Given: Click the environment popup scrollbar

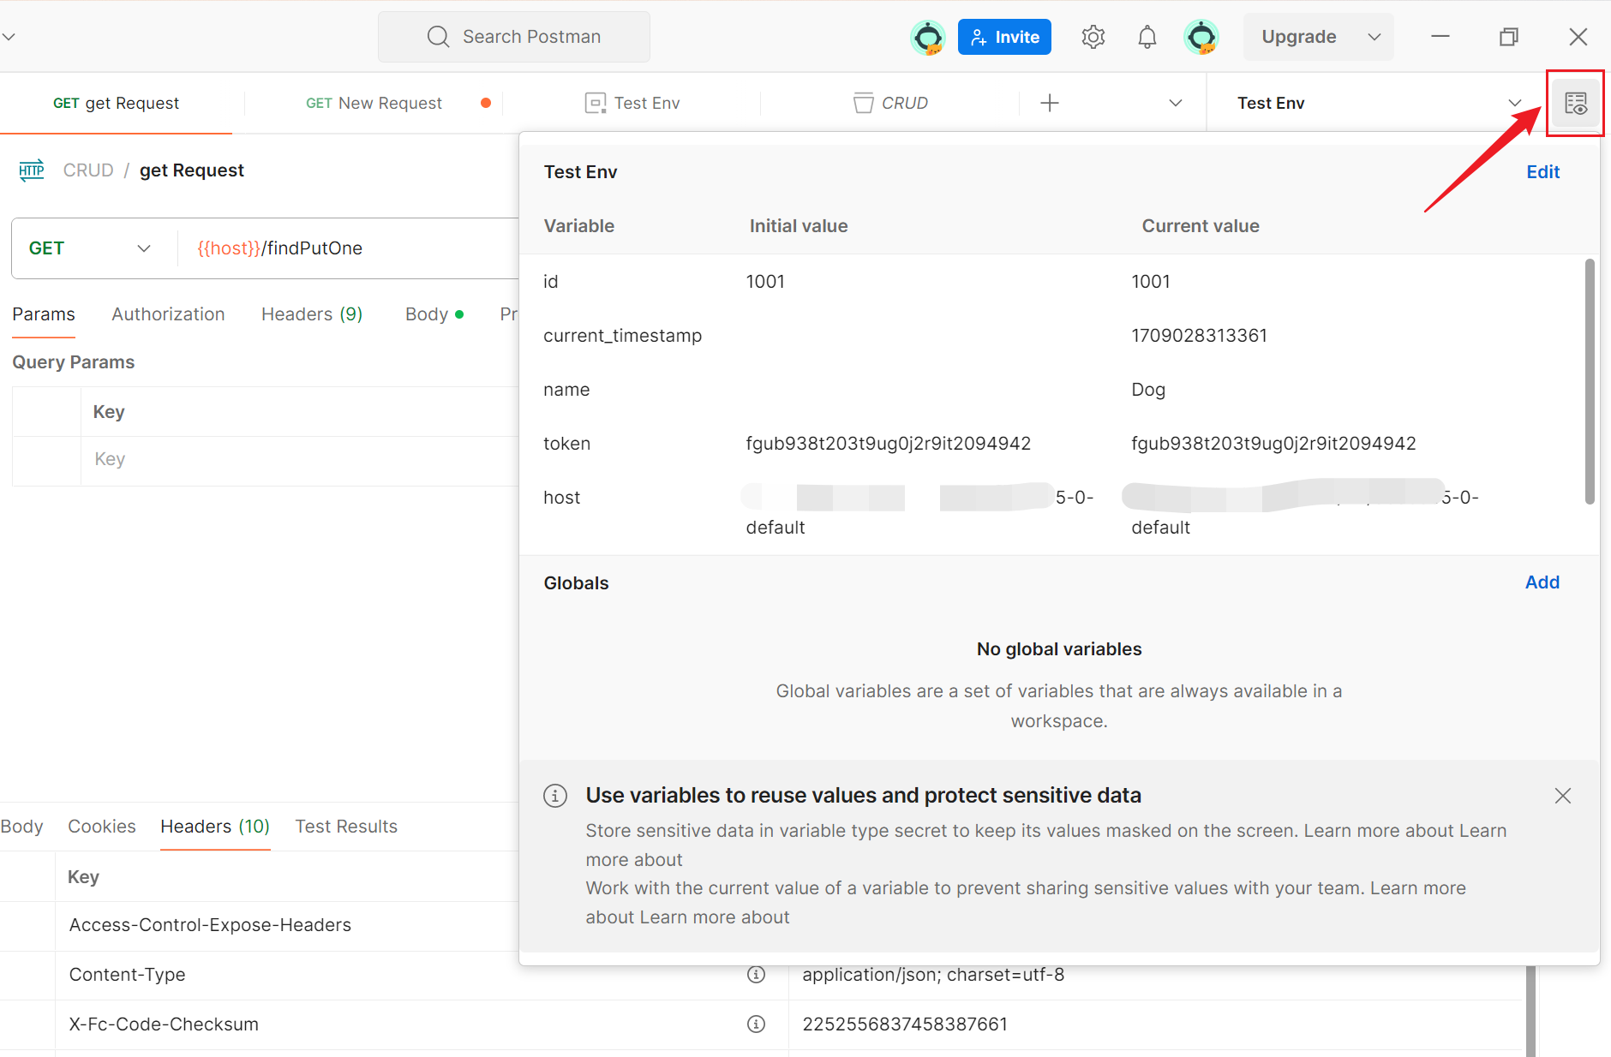Looking at the screenshot, I should click(x=1590, y=381).
